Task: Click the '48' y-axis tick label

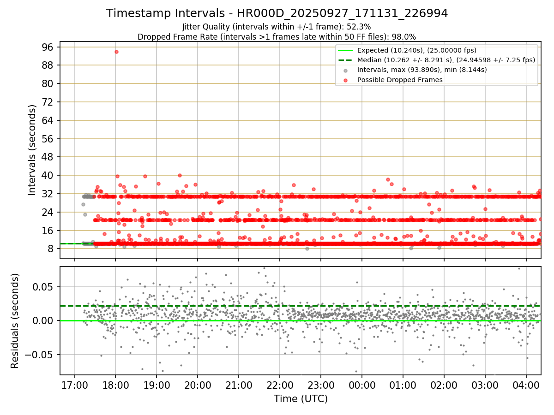Action: 48,157
